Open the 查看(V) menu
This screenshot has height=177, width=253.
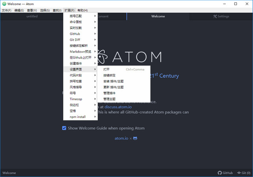32,10
